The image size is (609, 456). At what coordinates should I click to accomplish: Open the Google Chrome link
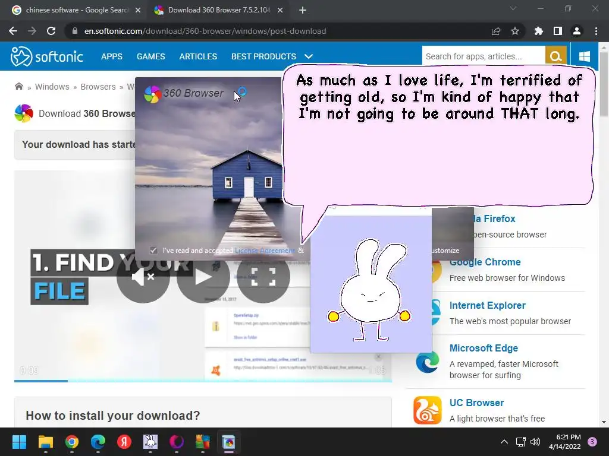pyautogui.click(x=485, y=262)
